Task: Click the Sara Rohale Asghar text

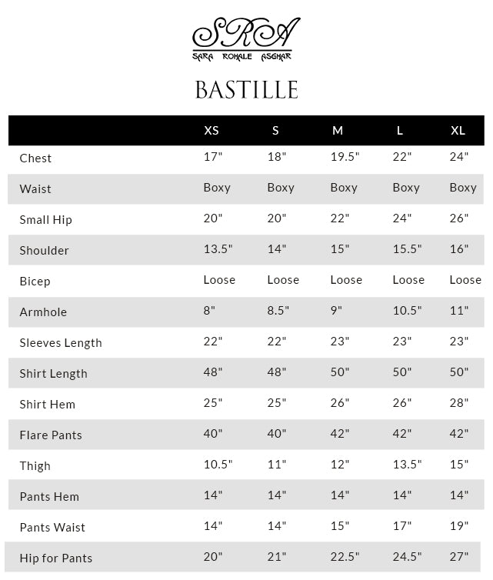Action: pyautogui.click(x=242, y=56)
